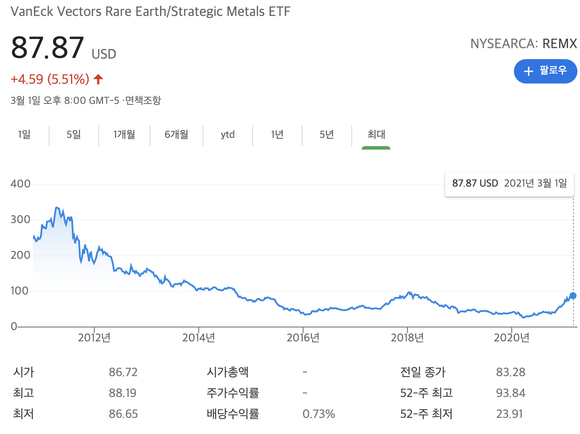The height and width of the screenshot is (434, 580).
Task: Click the red up-arrow price change icon
Action: point(99,79)
